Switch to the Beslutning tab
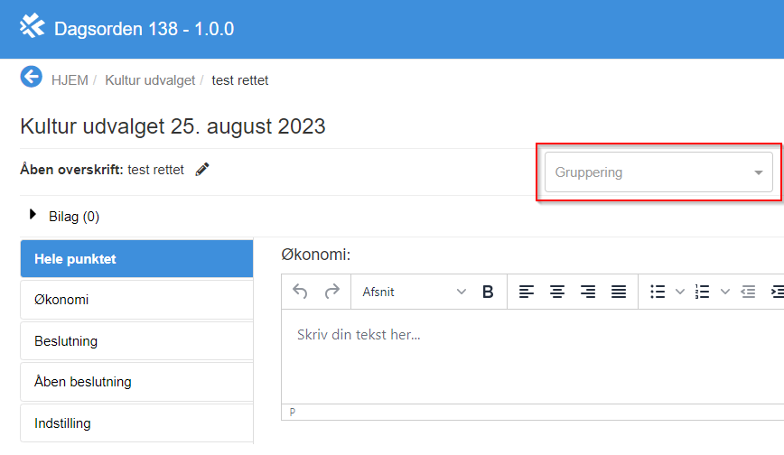784x455 pixels. point(136,341)
